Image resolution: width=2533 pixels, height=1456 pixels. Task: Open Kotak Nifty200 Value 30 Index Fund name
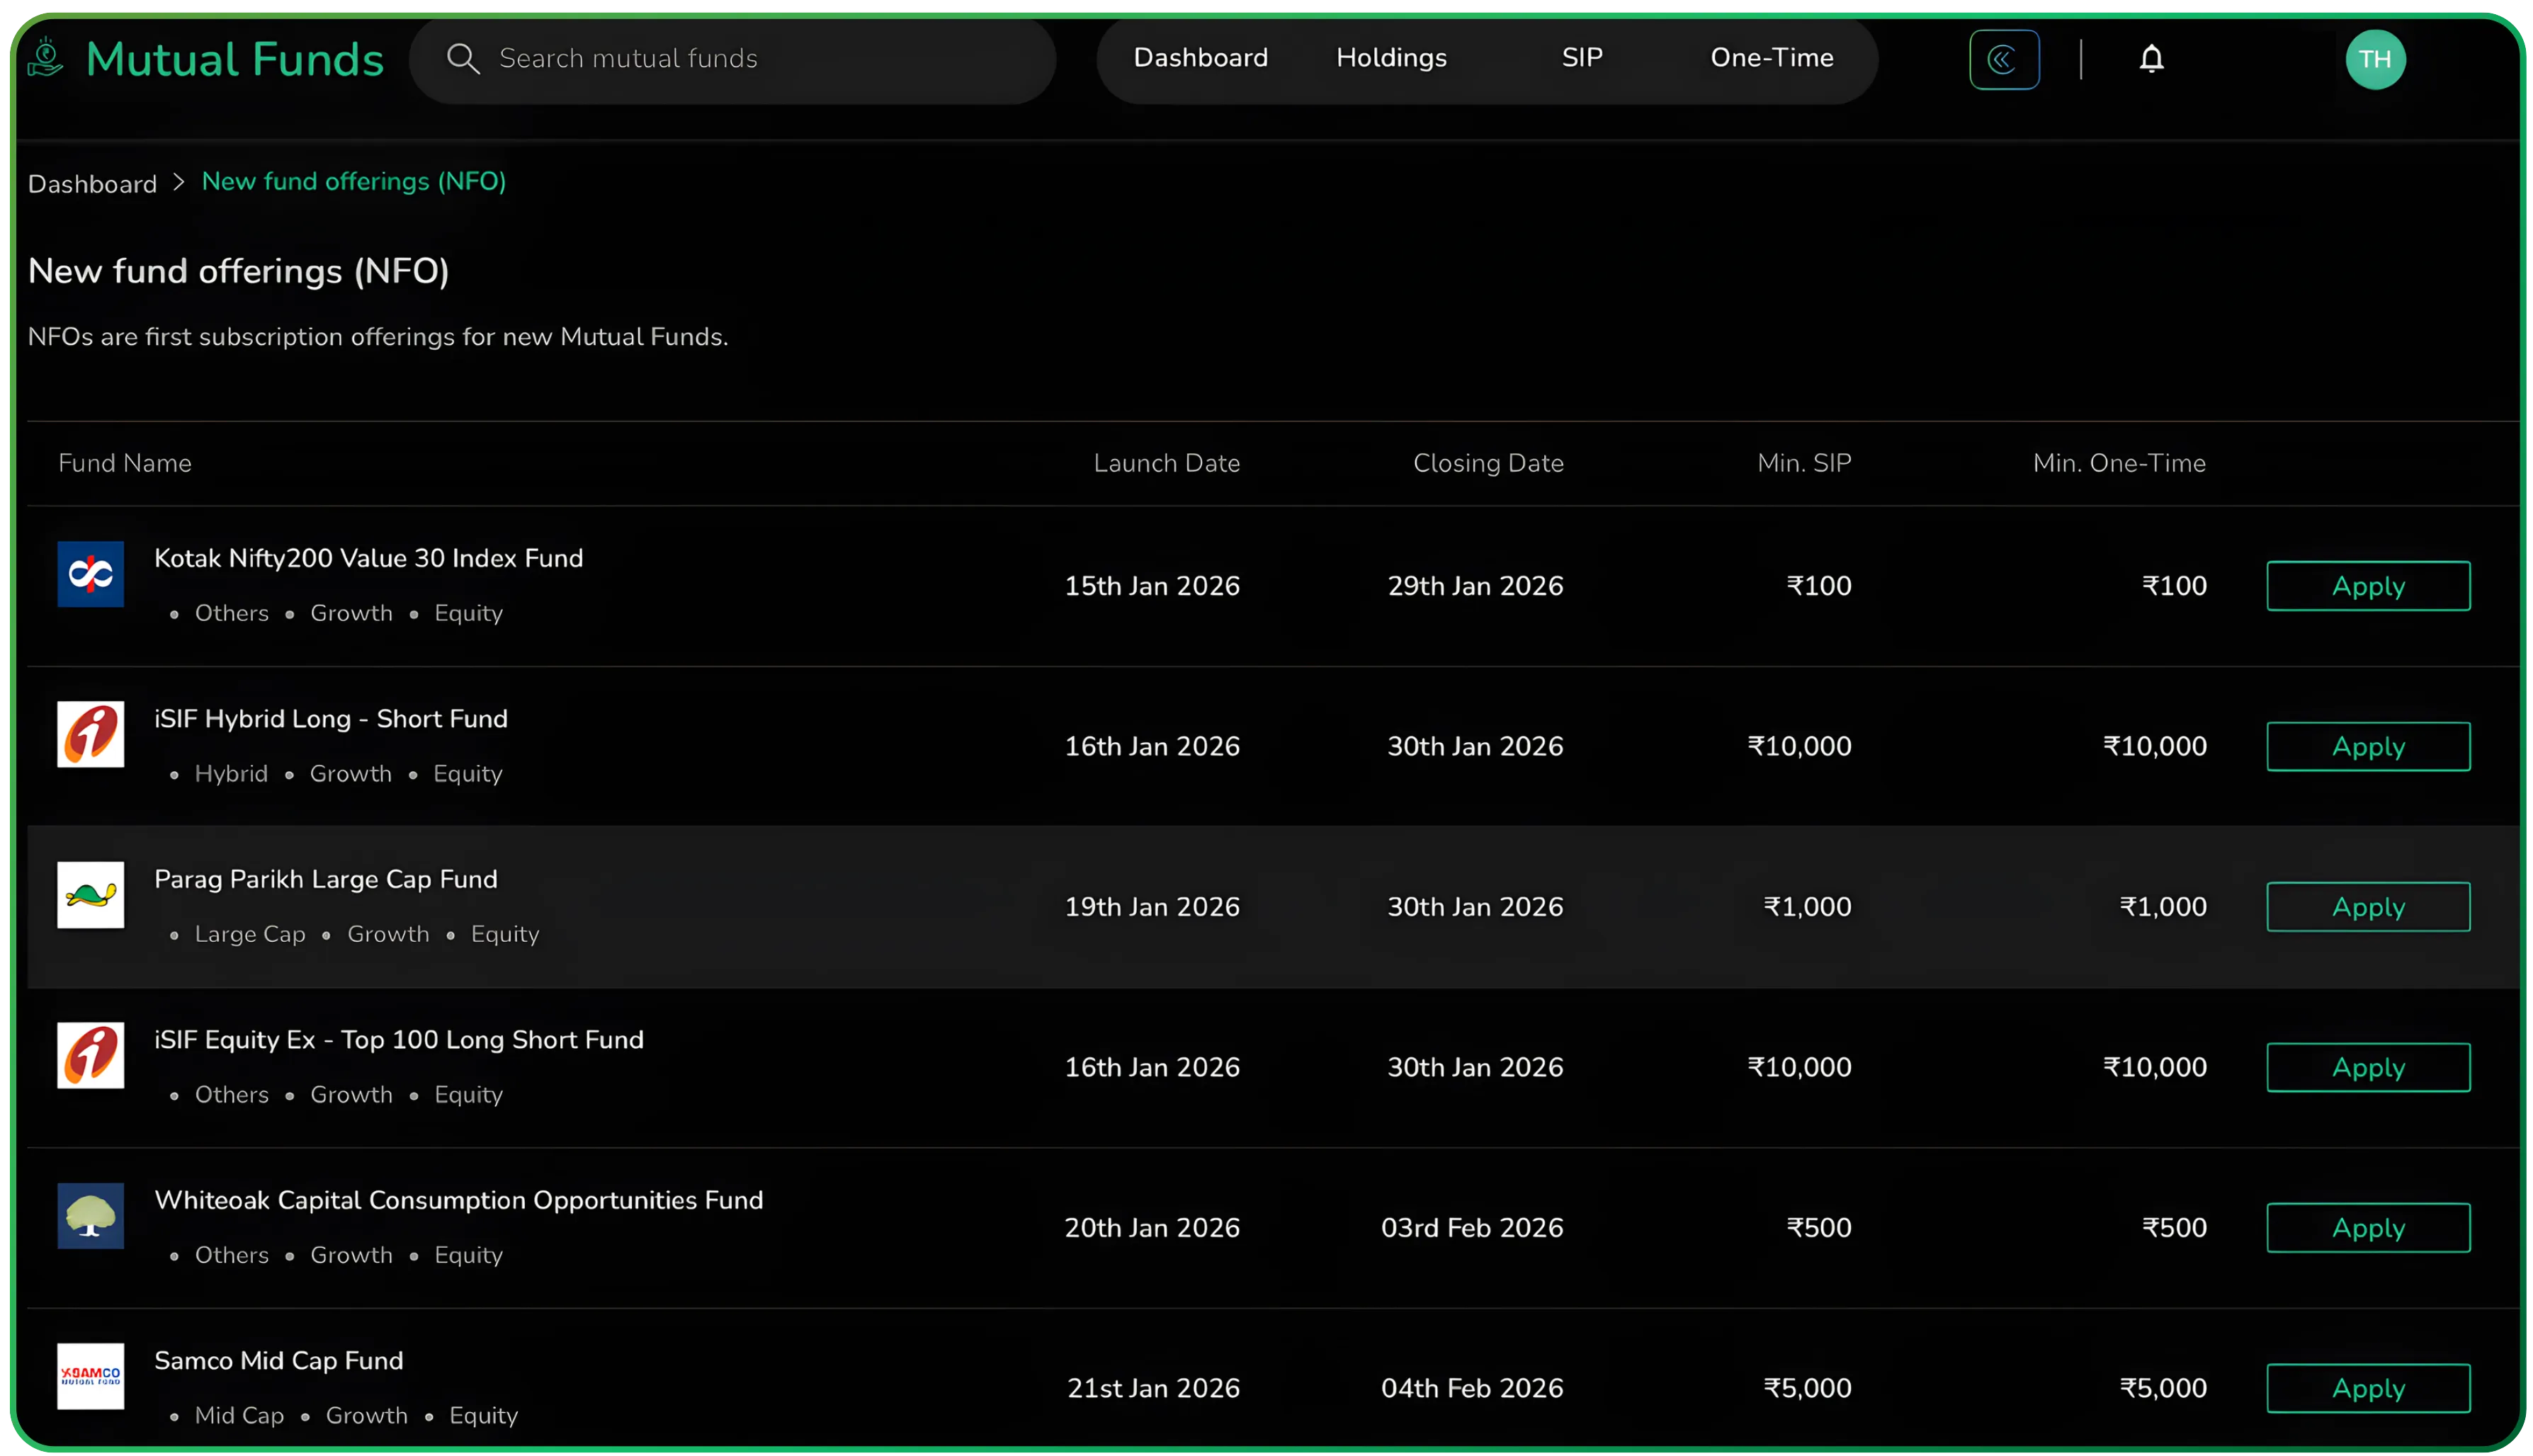[368, 558]
